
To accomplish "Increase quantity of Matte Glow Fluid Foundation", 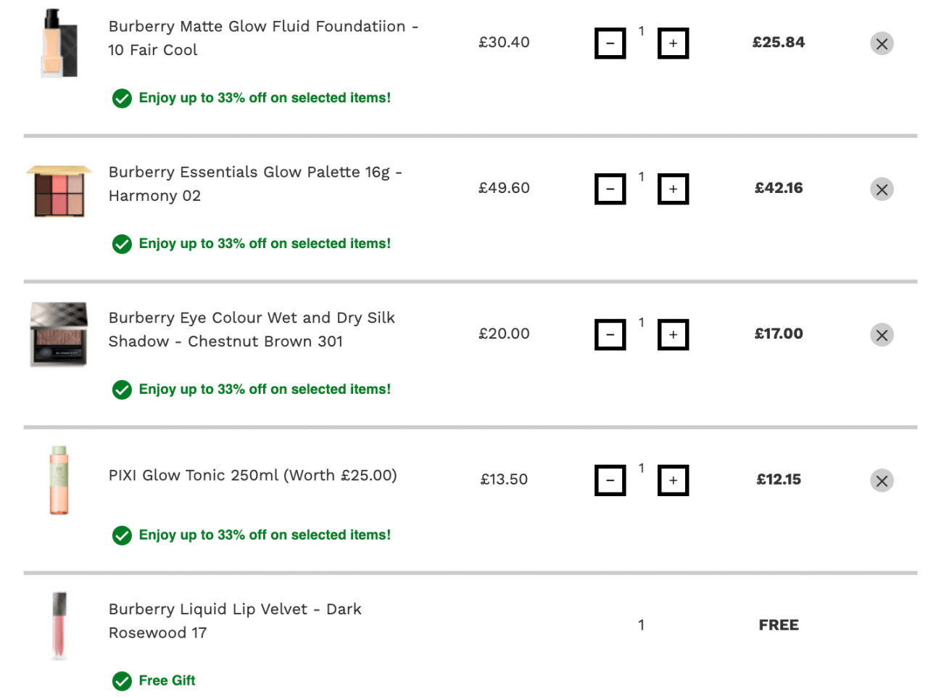I will point(673,44).
